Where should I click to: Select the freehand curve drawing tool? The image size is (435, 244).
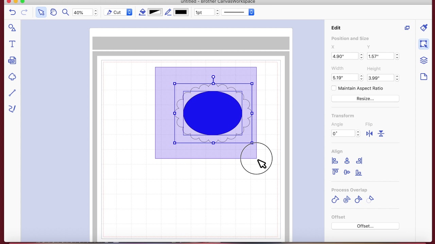coord(12,109)
